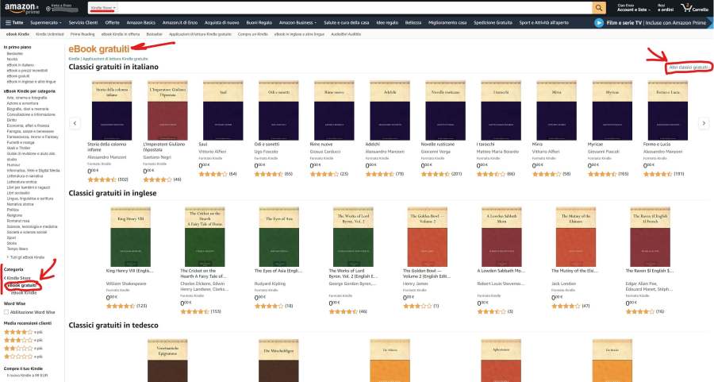Open Bestseller tab in Kindle subnav
Image resolution: width=714 pixels, height=382 pixels.
pyautogui.click(x=155, y=35)
